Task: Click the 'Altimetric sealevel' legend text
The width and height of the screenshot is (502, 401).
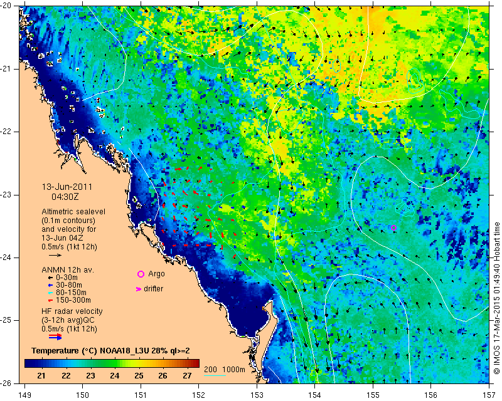Action: (73, 212)
